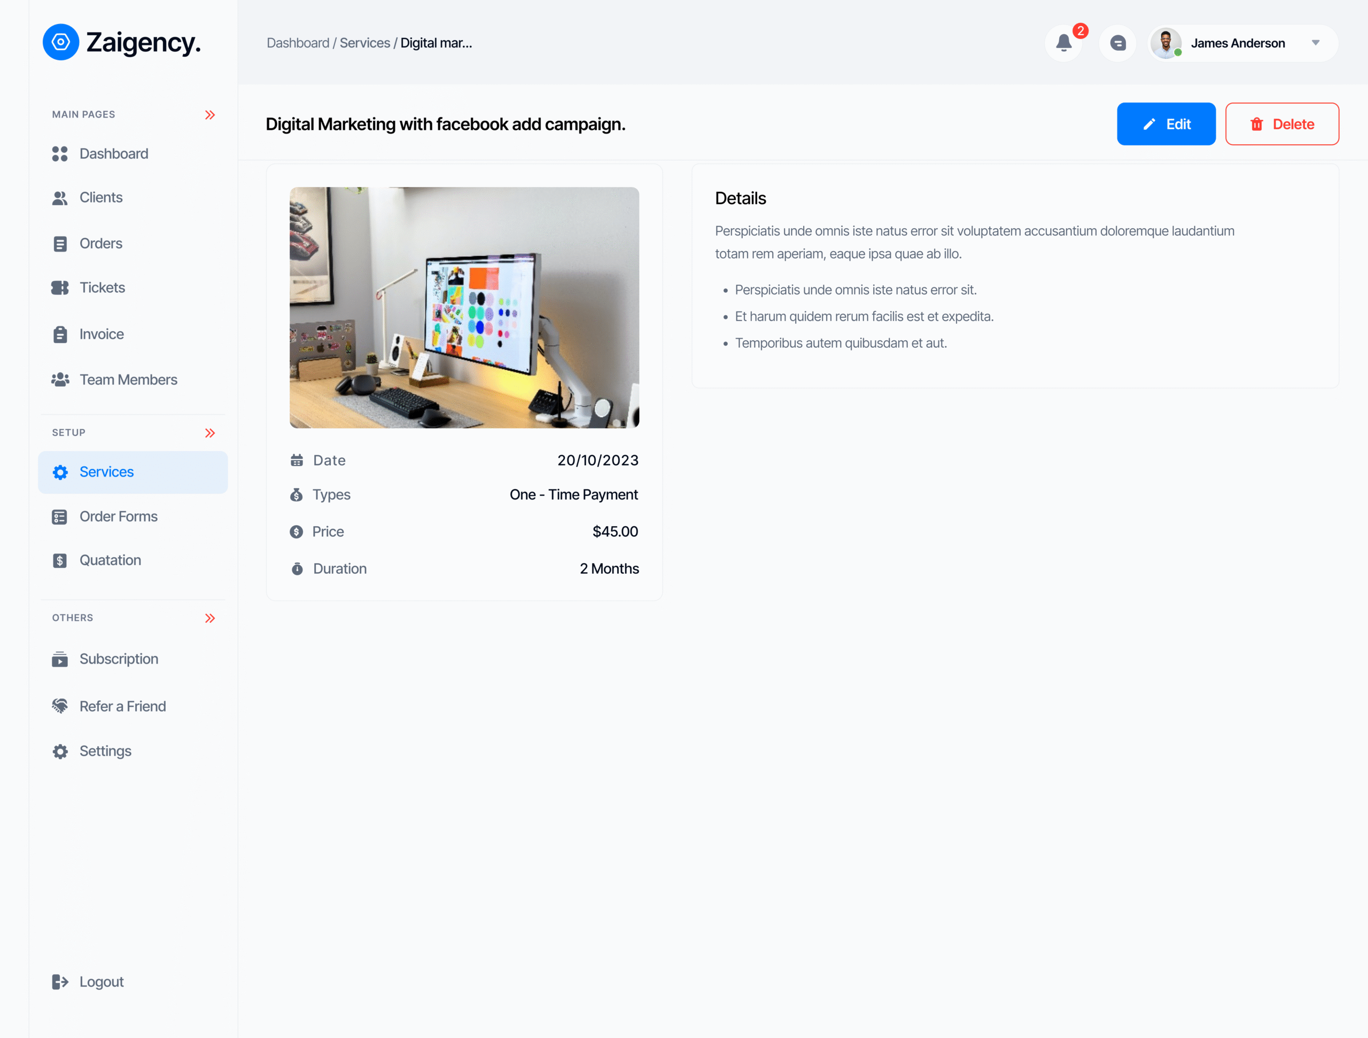Click the Zaigency logo icon

coord(60,42)
